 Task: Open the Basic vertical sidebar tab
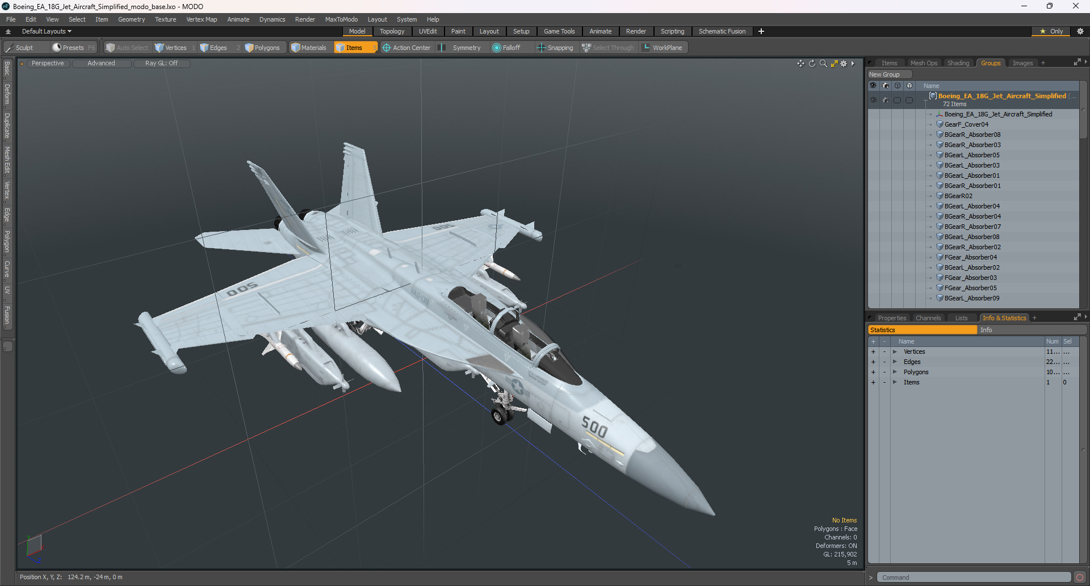tap(7, 69)
